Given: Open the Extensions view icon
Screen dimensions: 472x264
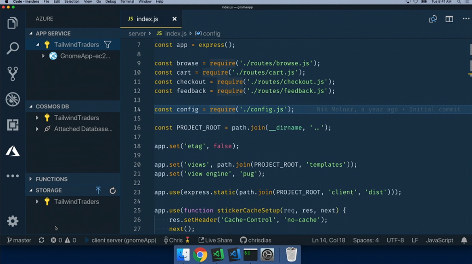Looking at the screenshot, I should (x=12, y=124).
